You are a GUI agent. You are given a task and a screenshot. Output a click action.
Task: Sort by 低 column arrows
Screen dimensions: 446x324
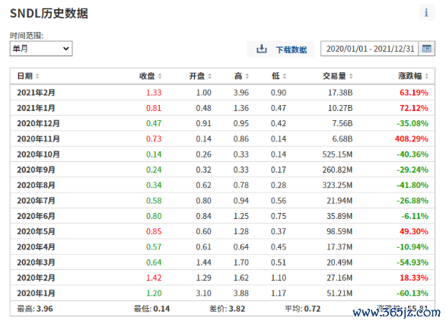[285, 76]
